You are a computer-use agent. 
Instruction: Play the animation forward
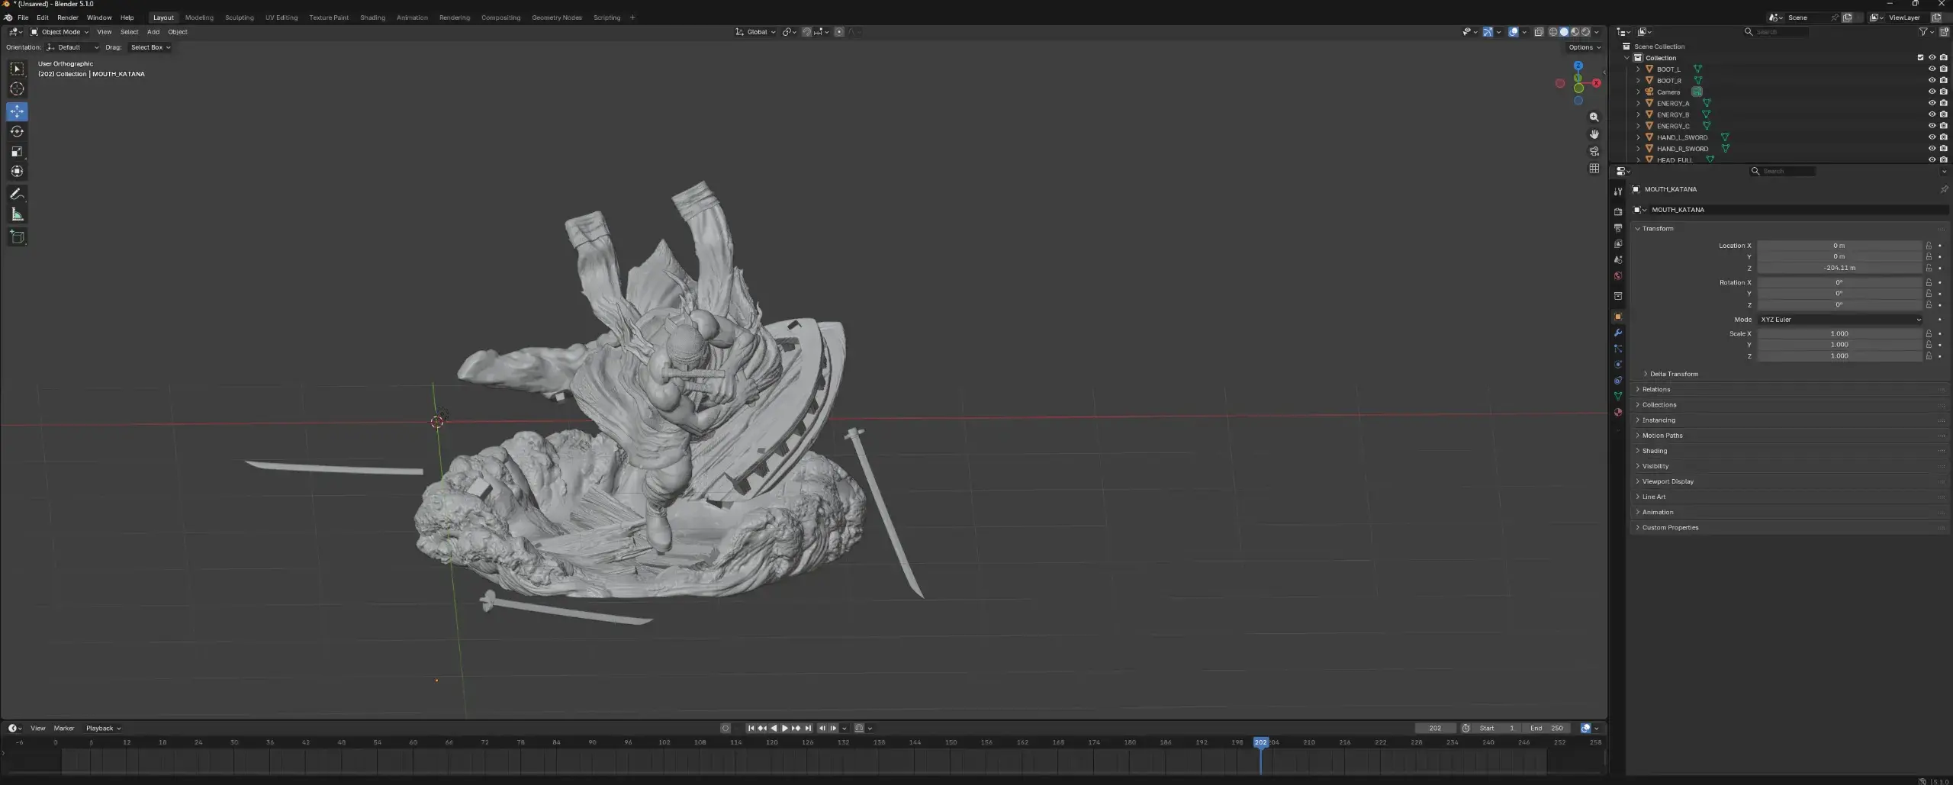[785, 729]
